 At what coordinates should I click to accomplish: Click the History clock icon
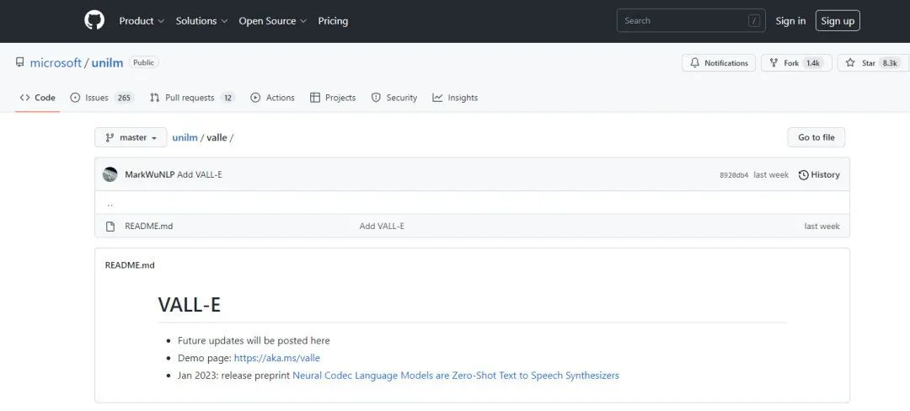tap(804, 174)
